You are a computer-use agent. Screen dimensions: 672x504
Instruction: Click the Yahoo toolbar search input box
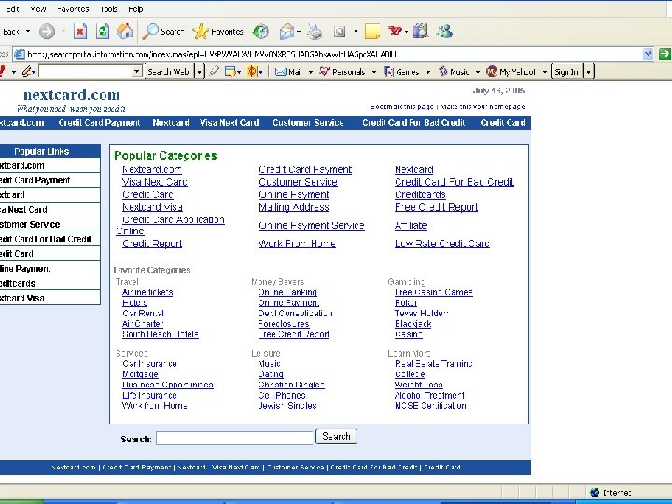(x=85, y=71)
